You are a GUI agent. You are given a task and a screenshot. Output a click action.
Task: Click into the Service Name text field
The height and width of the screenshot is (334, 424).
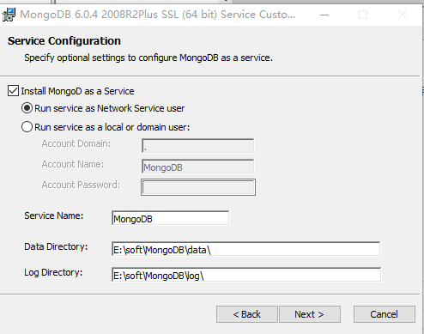pos(171,218)
